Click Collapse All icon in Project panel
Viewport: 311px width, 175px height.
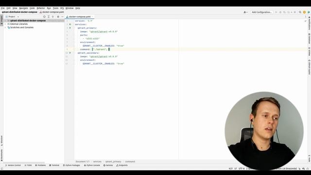click(x=53, y=17)
